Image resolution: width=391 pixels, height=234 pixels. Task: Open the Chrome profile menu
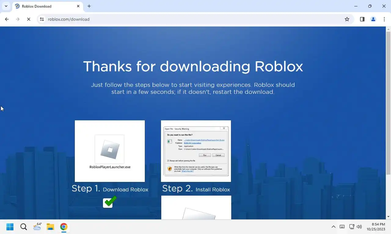tap(373, 19)
